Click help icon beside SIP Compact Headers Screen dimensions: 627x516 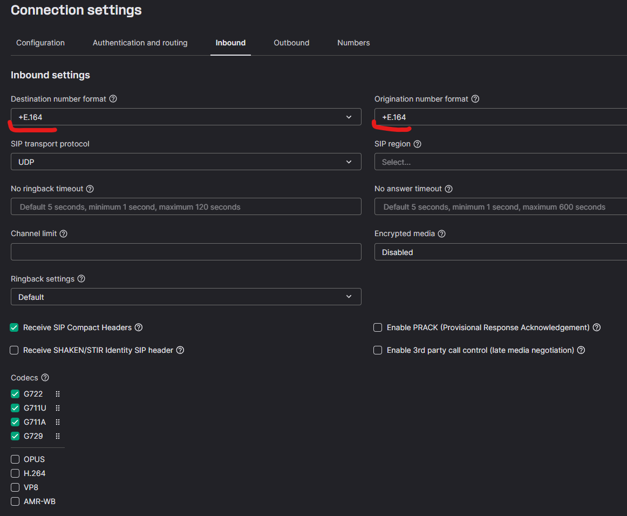(139, 327)
